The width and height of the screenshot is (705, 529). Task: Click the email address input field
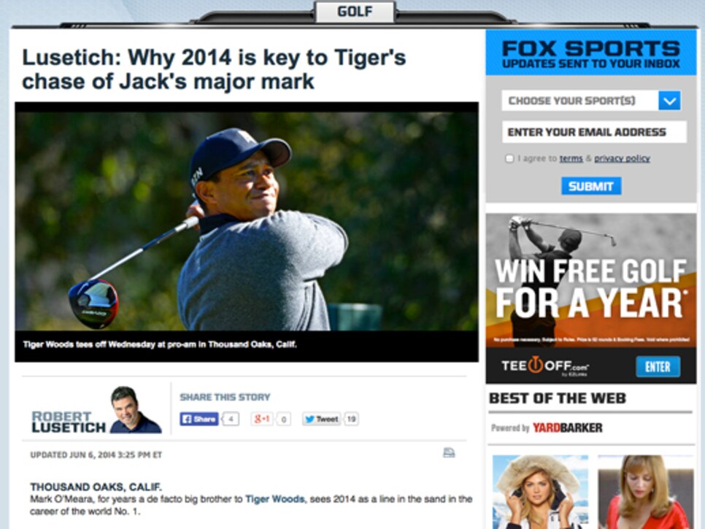click(594, 132)
